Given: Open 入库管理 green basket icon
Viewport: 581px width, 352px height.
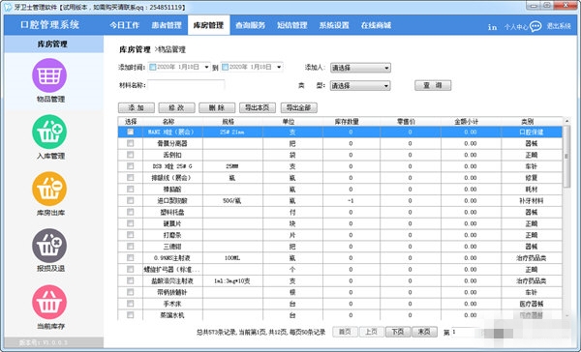Looking at the screenshot, I should tap(49, 132).
